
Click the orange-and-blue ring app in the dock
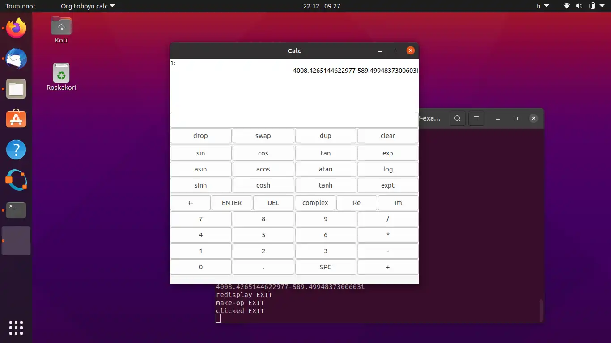point(16,180)
